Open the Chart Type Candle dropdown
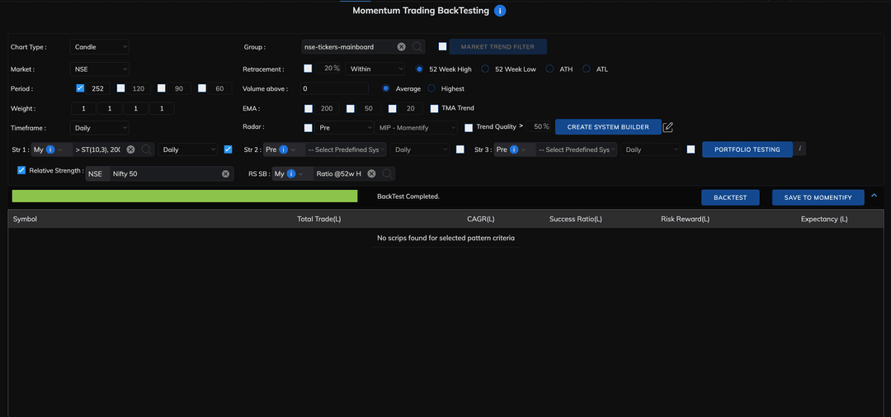The height and width of the screenshot is (417, 891). click(101, 47)
